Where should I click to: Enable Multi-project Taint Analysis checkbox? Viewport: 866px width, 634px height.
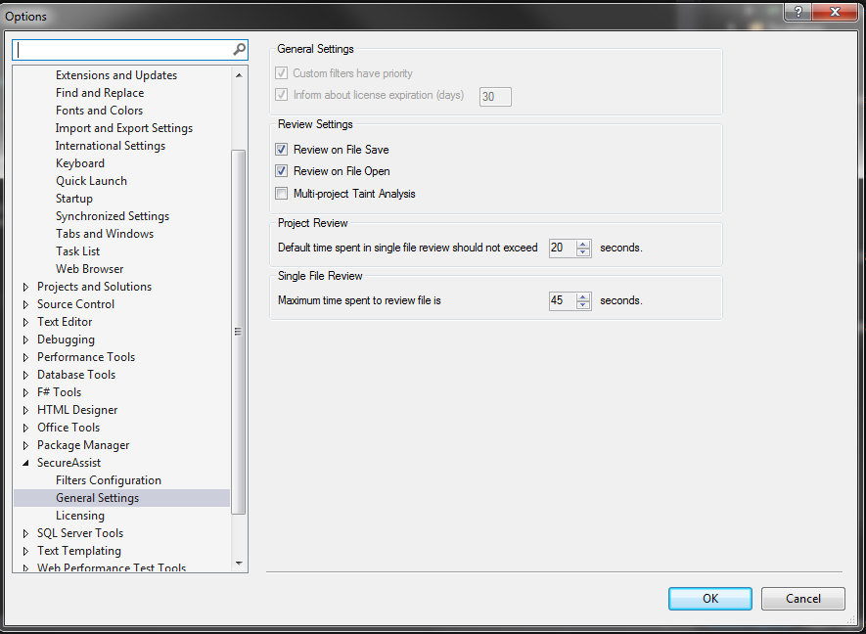click(281, 194)
